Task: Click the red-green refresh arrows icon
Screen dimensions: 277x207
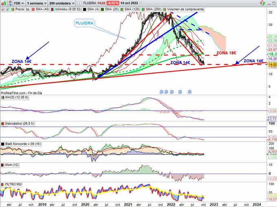Action: tap(263, 3)
